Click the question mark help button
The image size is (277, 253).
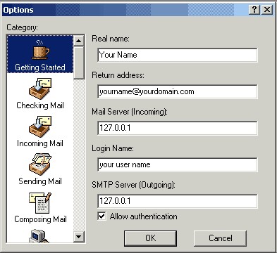pos(254,10)
